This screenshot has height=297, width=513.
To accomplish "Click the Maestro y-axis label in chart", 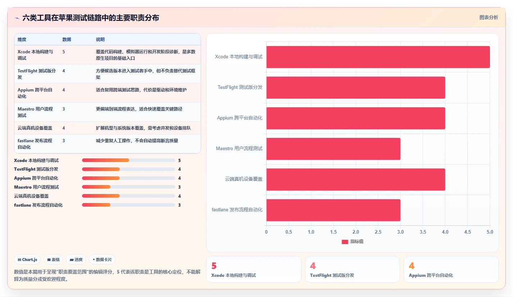I will pos(239,149).
